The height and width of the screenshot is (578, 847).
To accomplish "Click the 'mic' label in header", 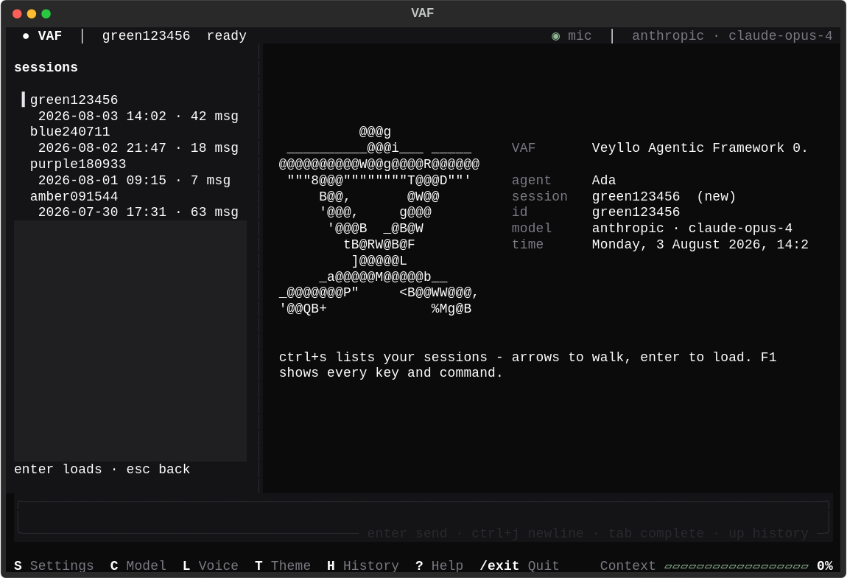I will (580, 36).
